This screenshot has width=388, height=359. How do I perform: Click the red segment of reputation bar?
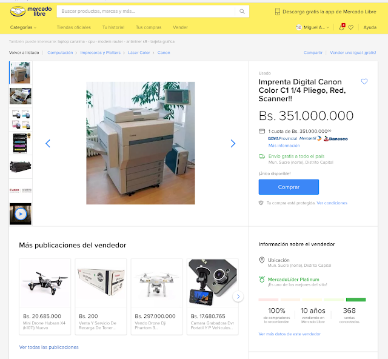click(268, 300)
